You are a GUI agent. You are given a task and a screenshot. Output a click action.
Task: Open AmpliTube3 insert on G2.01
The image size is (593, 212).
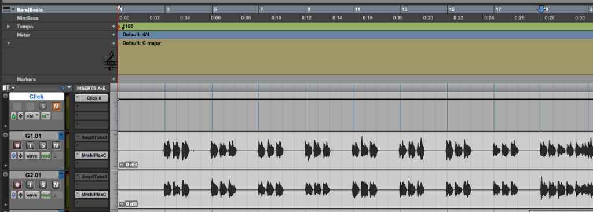[x=94, y=177]
